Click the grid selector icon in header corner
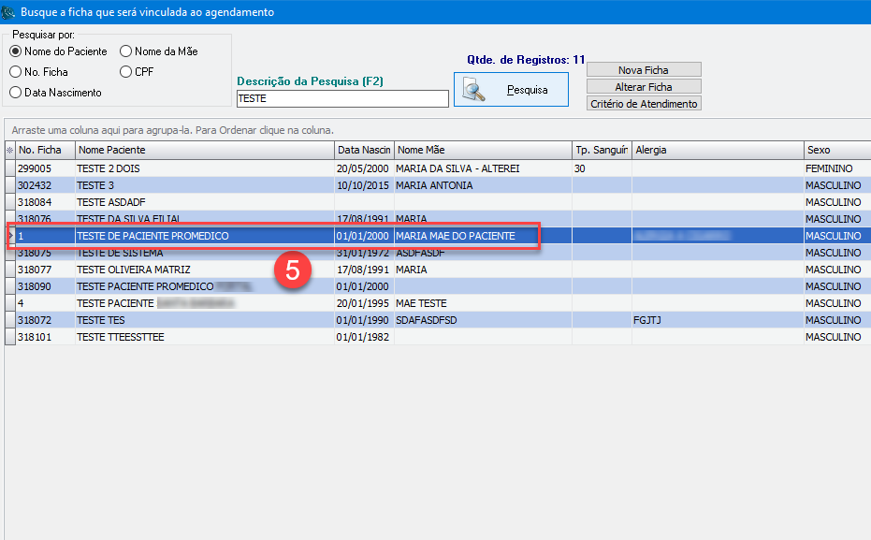Viewport: 871px width, 540px height. (x=9, y=150)
